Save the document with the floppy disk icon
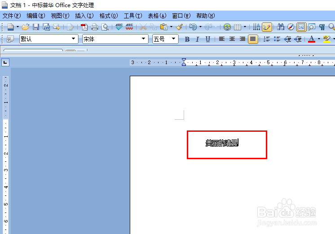This screenshot has width=335, height=234. [35, 27]
